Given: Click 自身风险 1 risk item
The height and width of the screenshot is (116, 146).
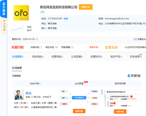Looking at the screenshot, I should [x=36, y=47].
